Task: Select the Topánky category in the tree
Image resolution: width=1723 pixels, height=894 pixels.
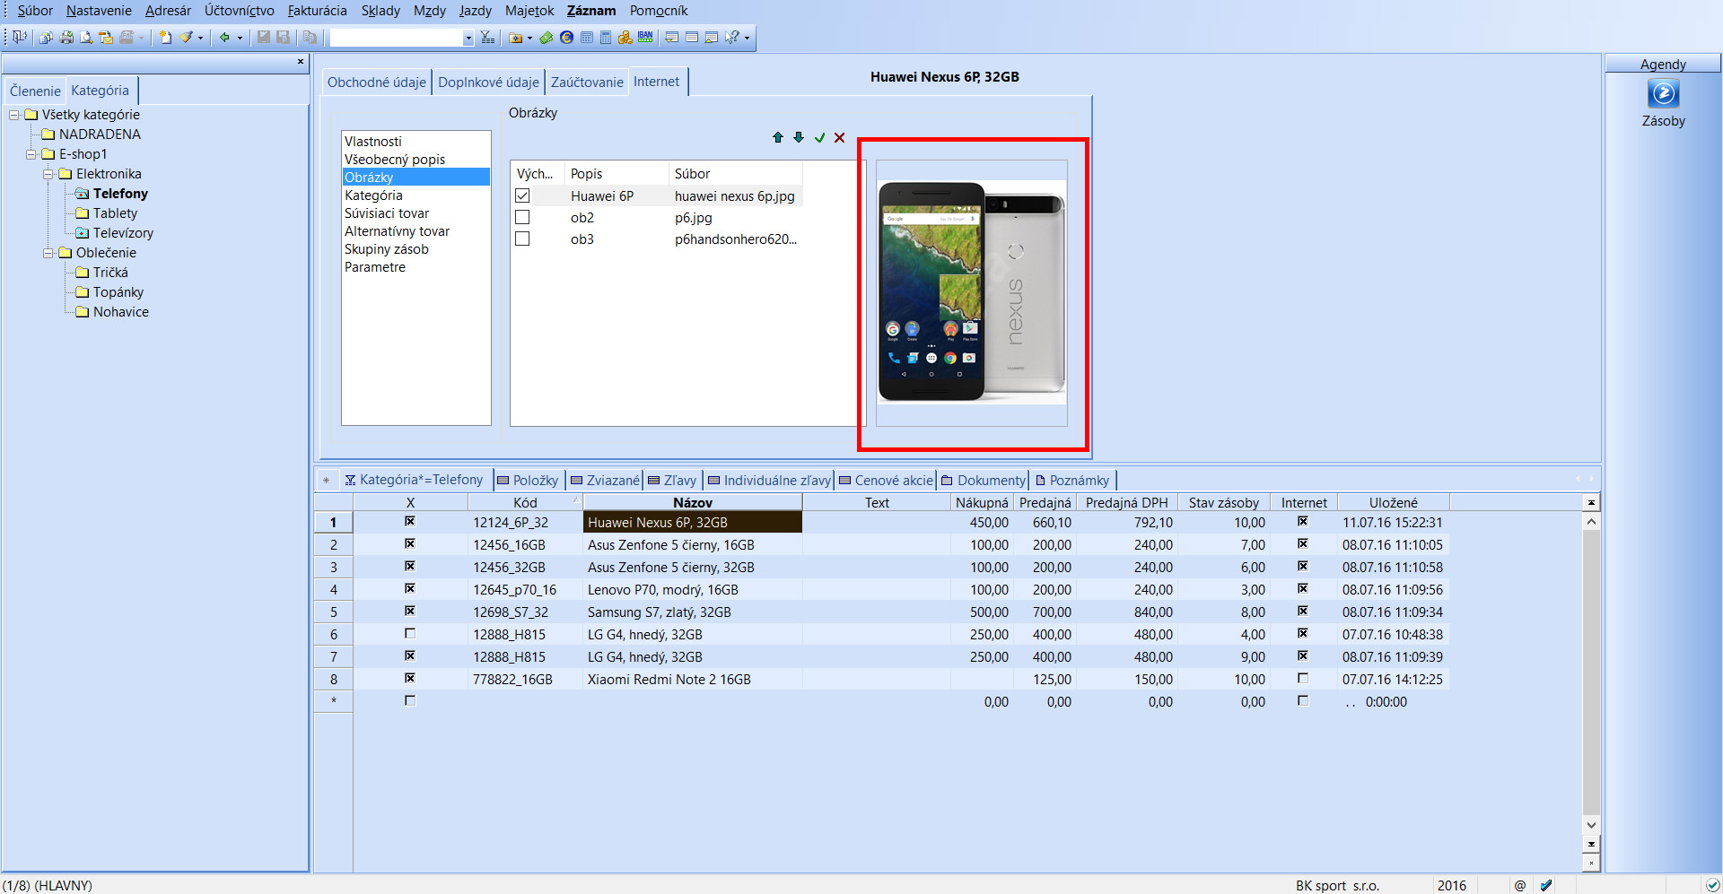Action: coord(118,292)
